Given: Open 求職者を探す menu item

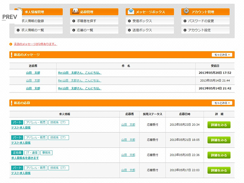Looking at the screenshot, I should pyautogui.click(x=94, y=21).
